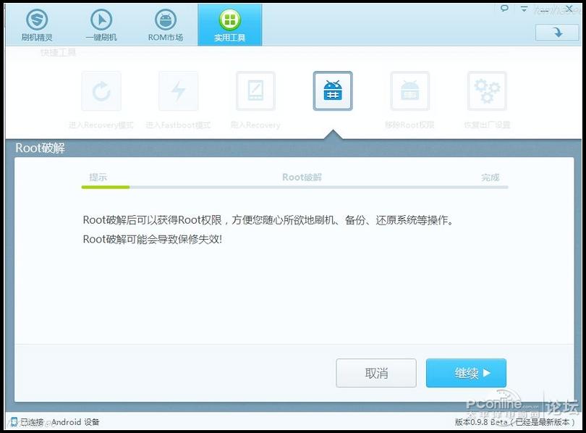
Task: Click the 移除Root权限 Android icon
Action: coord(409,91)
